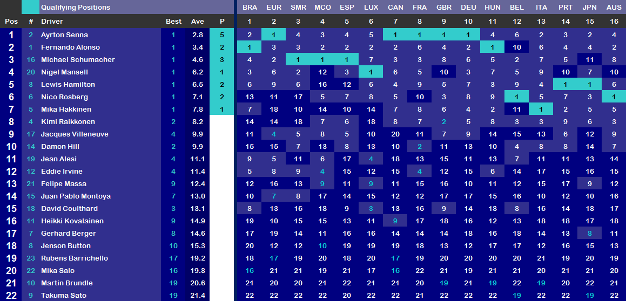This screenshot has width=626, height=301.
Task: Click driver name Michael Schumacher
Action: click(x=78, y=60)
